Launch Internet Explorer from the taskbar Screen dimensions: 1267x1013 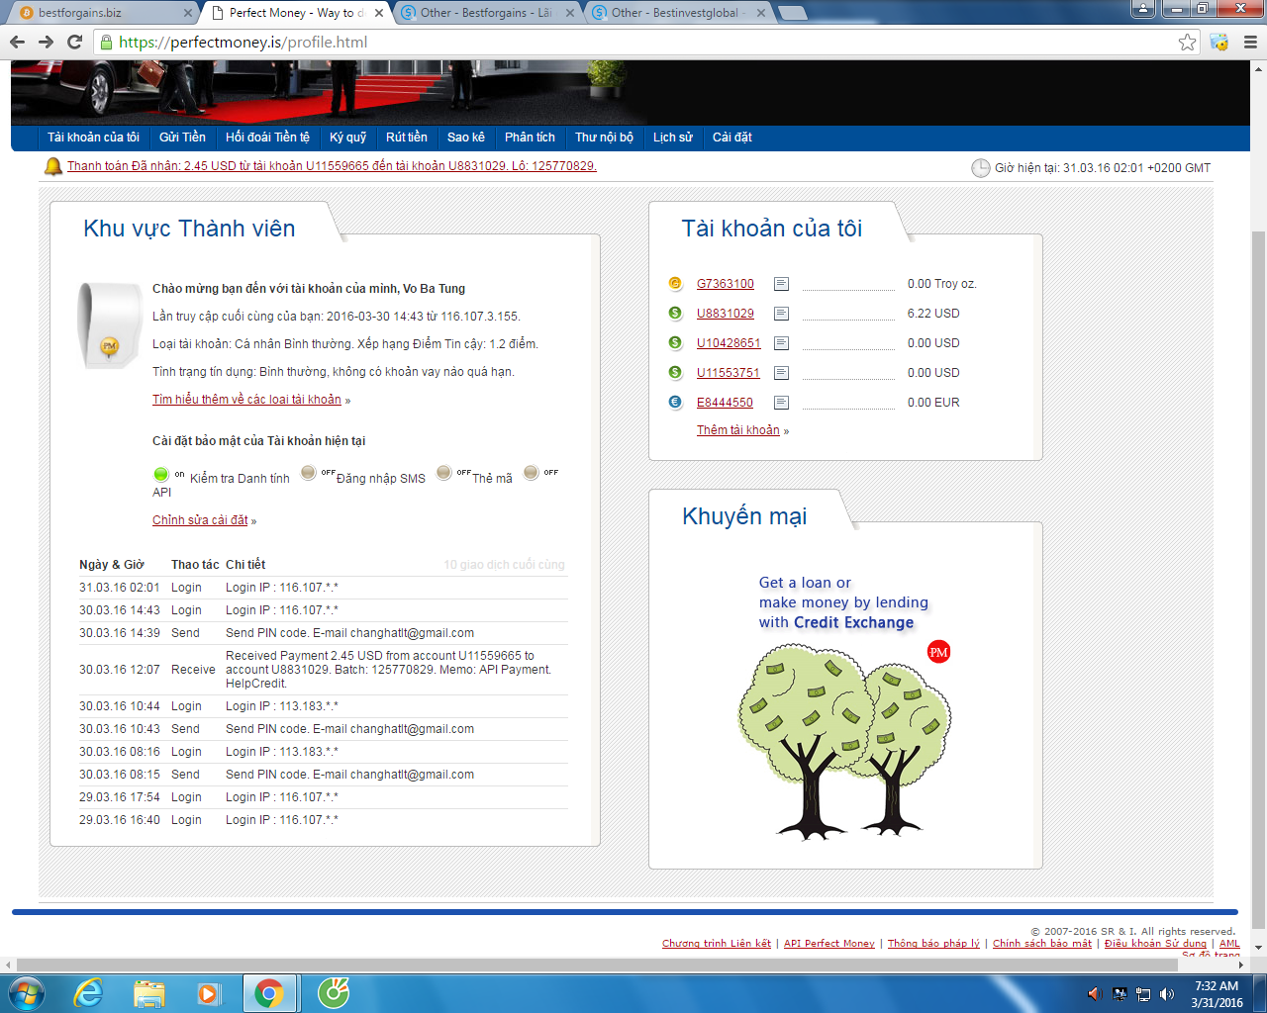(x=89, y=992)
